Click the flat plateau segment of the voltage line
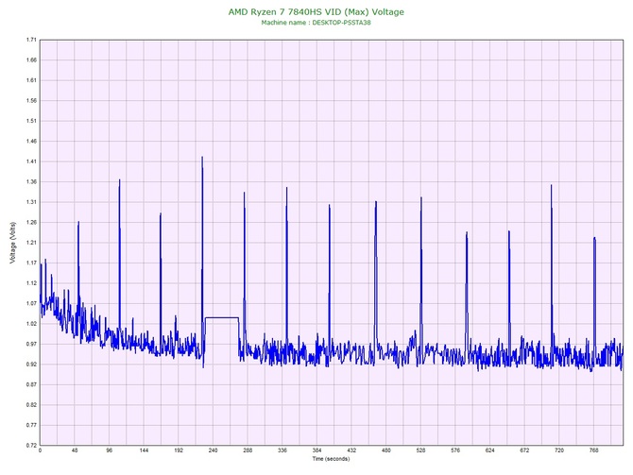 pos(222,318)
